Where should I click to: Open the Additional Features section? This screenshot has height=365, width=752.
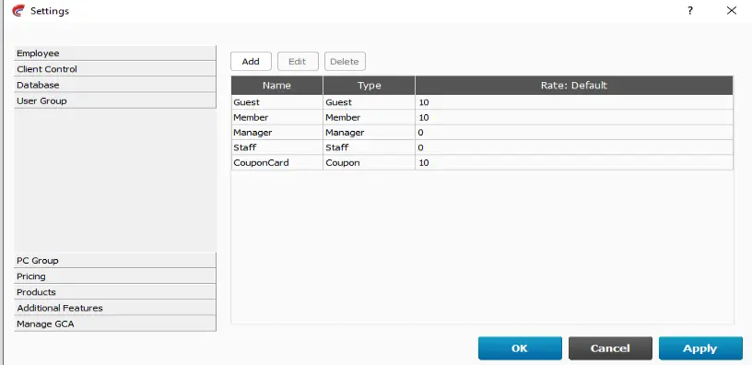pyautogui.click(x=115, y=308)
